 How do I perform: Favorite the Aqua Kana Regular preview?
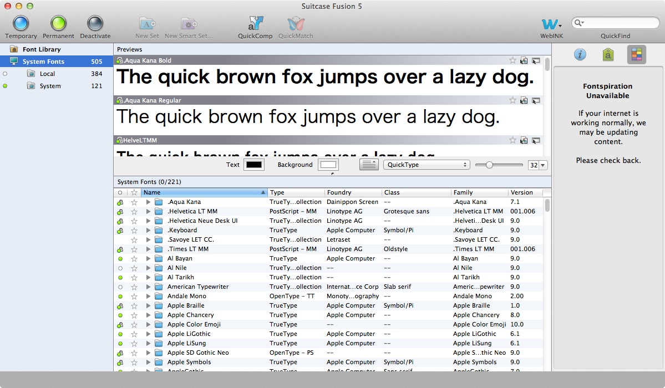click(x=512, y=100)
